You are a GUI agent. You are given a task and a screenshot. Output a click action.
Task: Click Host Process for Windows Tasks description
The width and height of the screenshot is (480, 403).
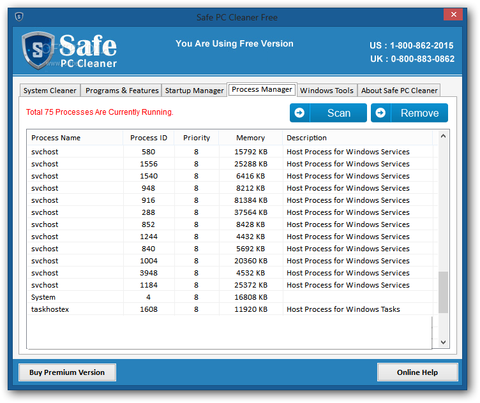343,309
